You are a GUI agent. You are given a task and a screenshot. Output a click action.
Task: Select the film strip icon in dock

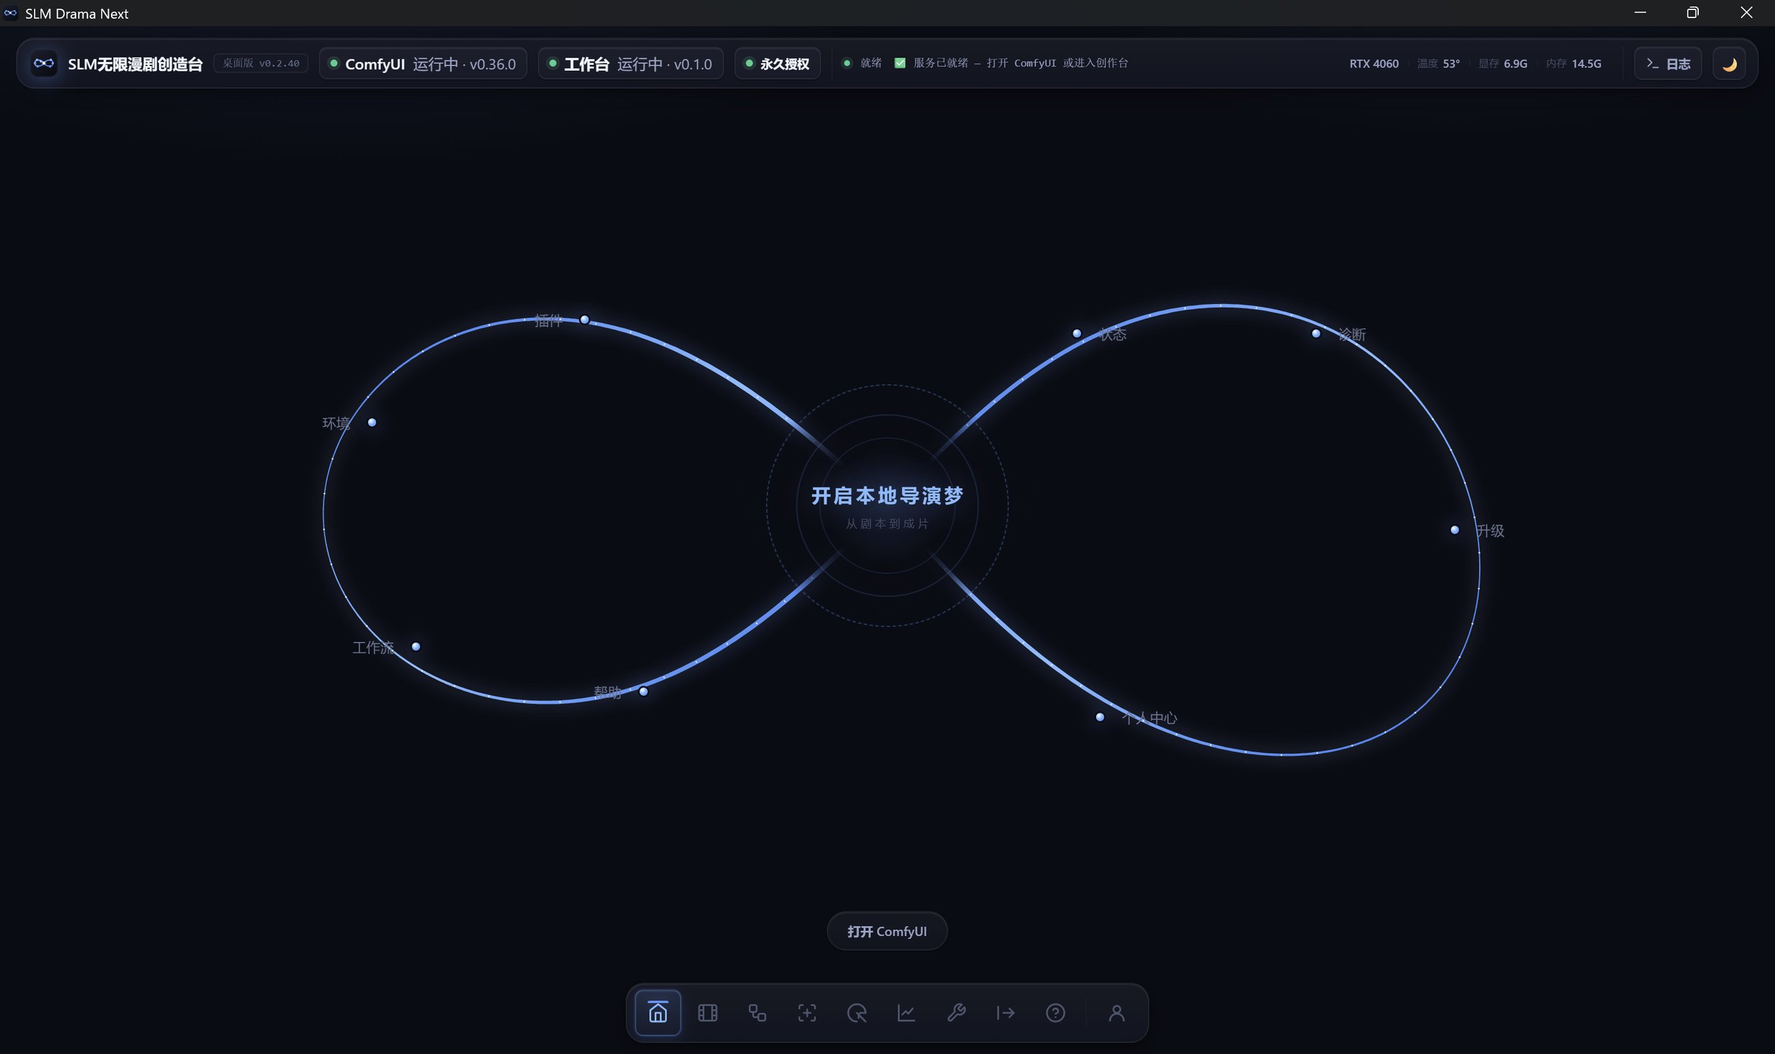[x=707, y=1012]
